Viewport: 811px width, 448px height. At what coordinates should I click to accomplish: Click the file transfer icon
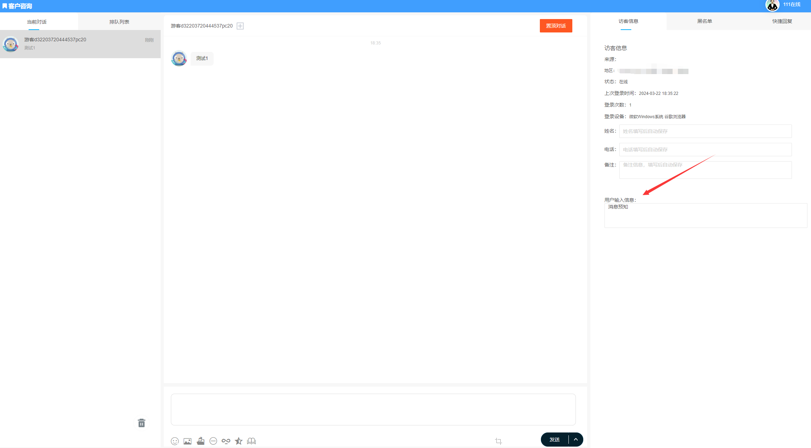click(200, 441)
